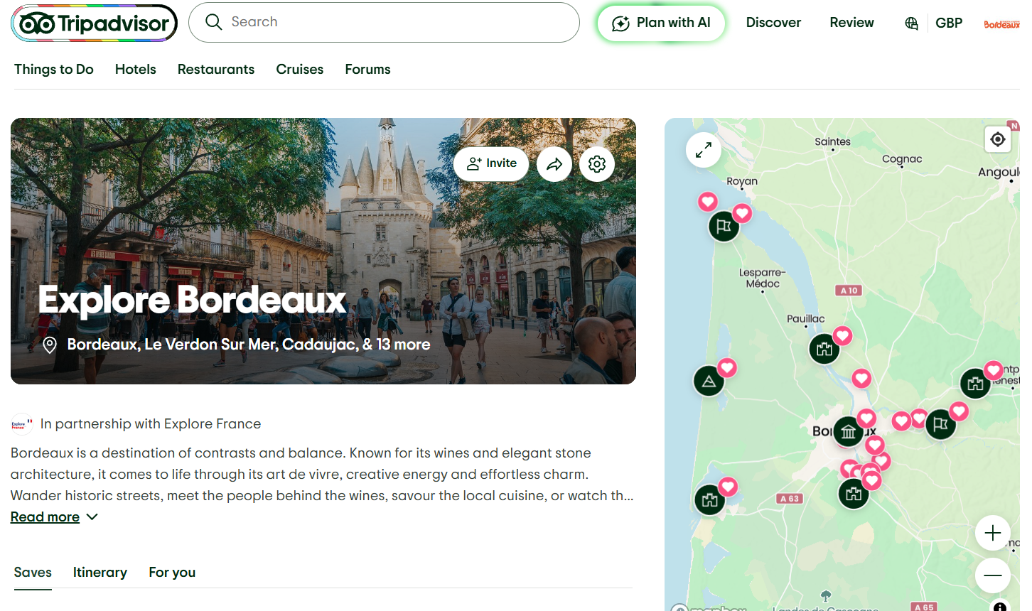Launch Plan with AI
This screenshot has width=1032, height=611.
(x=661, y=23)
